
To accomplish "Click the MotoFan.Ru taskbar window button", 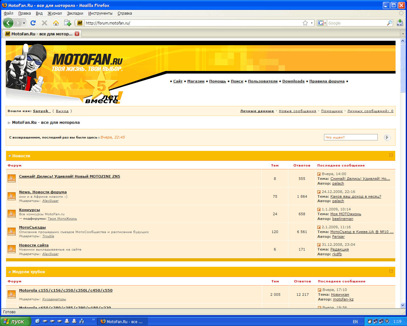I will [122, 322].
